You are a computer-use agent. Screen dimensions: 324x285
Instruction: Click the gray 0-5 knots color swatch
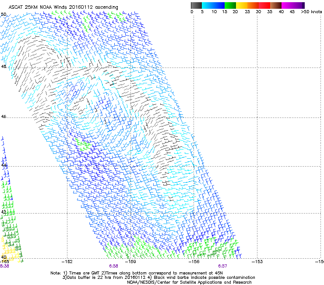(x=196, y=5)
